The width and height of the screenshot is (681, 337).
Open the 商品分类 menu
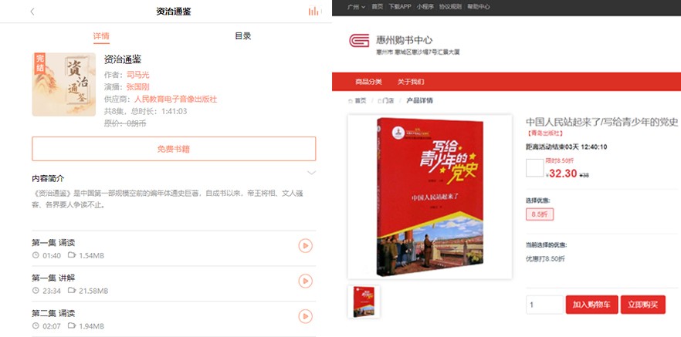tap(368, 82)
